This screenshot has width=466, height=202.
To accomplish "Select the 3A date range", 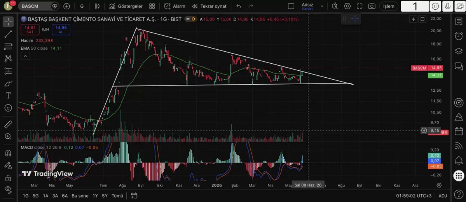I will point(55,196).
